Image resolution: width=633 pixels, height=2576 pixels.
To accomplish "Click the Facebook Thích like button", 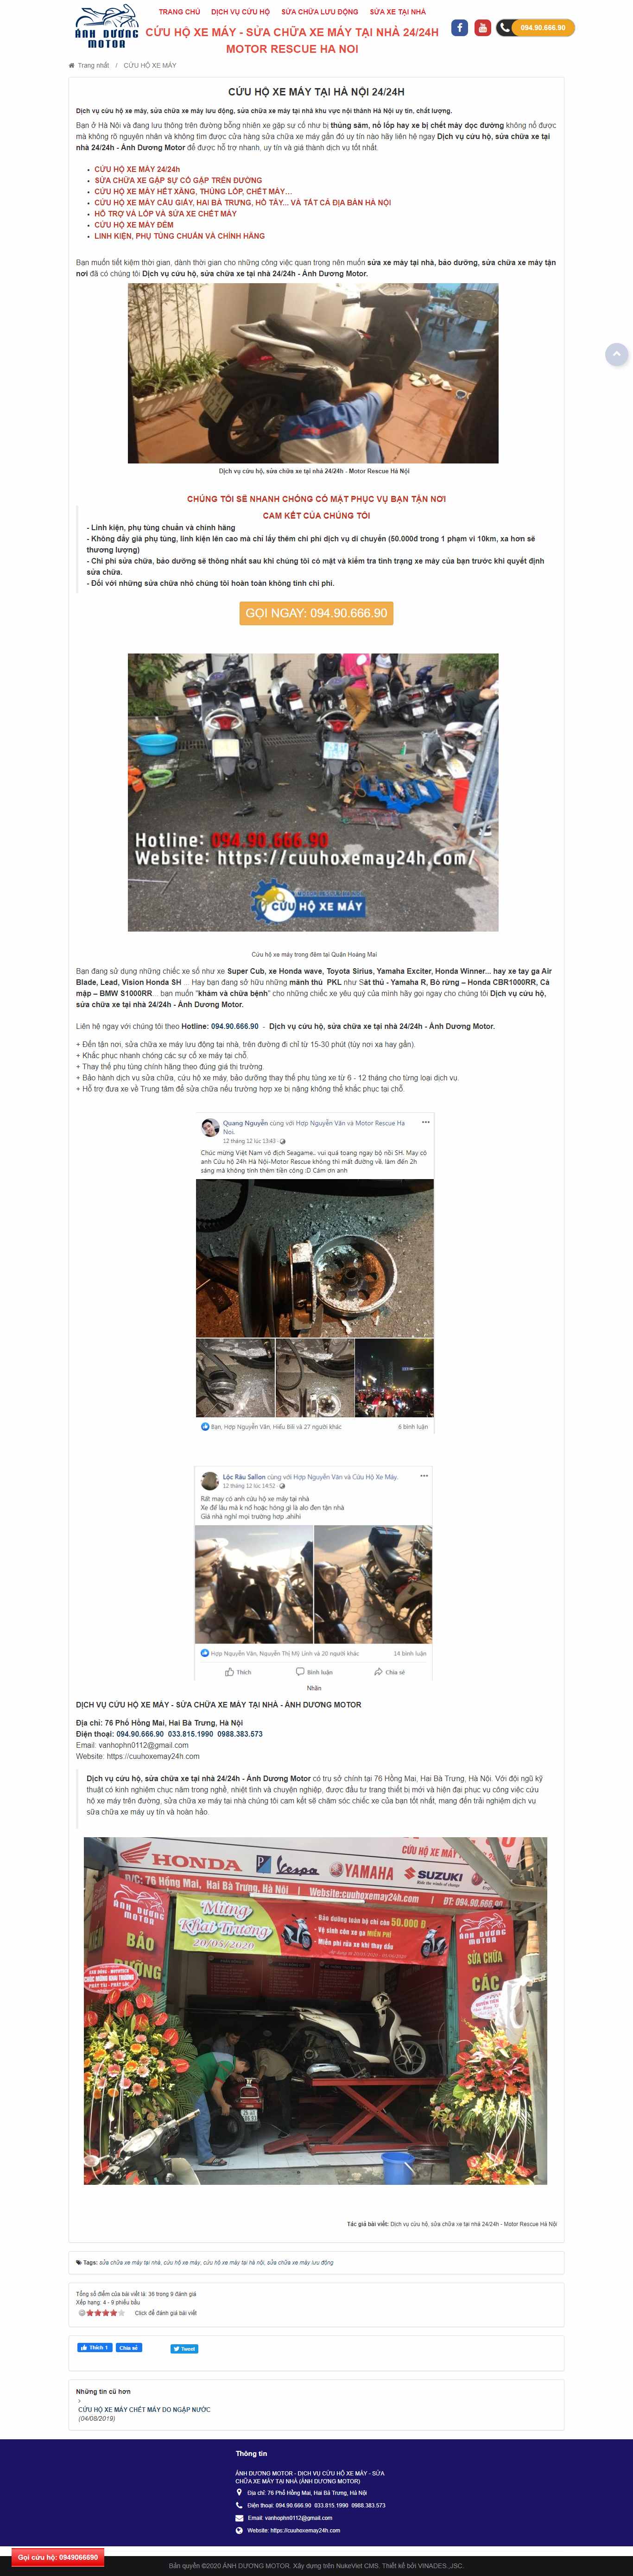I will pyautogui.click(x=95, y=2348).
